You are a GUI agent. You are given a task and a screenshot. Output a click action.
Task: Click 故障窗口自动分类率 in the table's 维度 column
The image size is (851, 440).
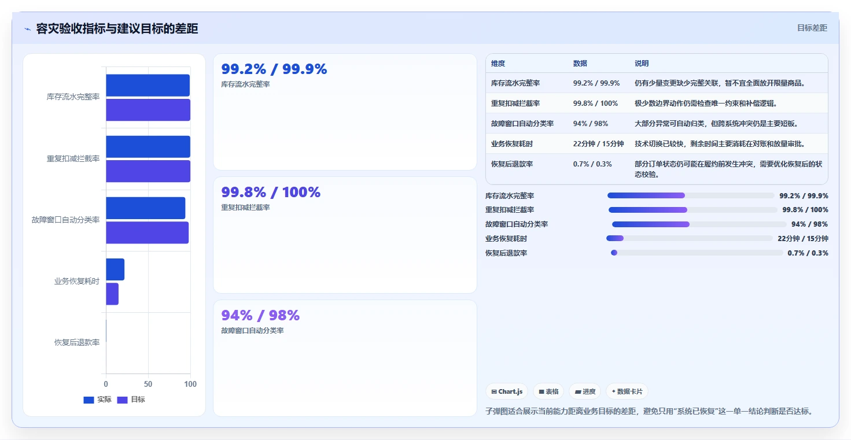tap(522, 124)
